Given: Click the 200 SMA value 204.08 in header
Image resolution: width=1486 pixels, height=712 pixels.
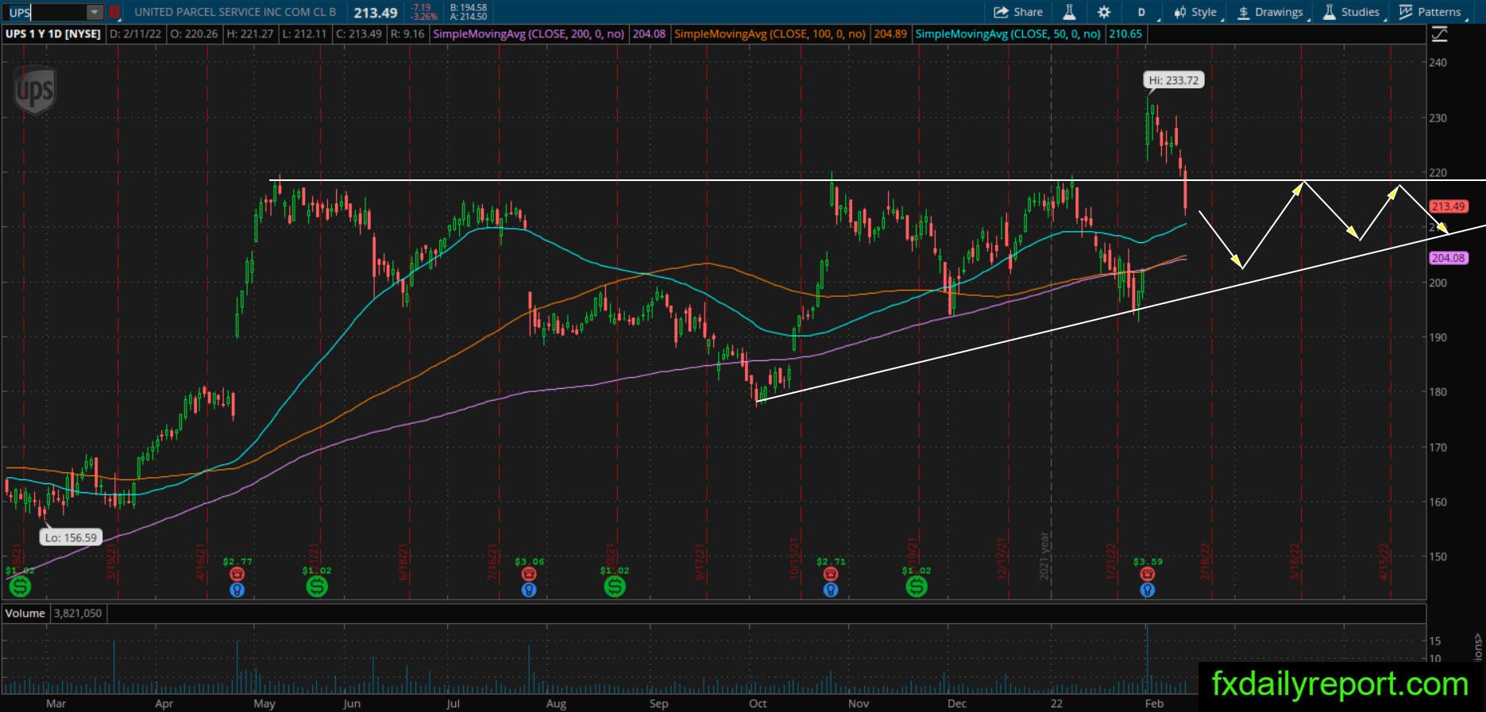Looking at the screenshot, I should [649, 34].
